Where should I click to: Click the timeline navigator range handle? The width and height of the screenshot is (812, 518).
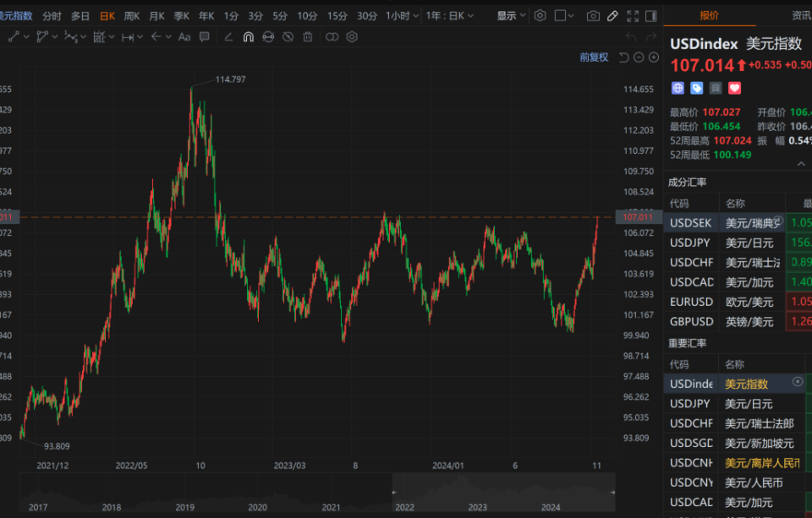coord(394,492)
